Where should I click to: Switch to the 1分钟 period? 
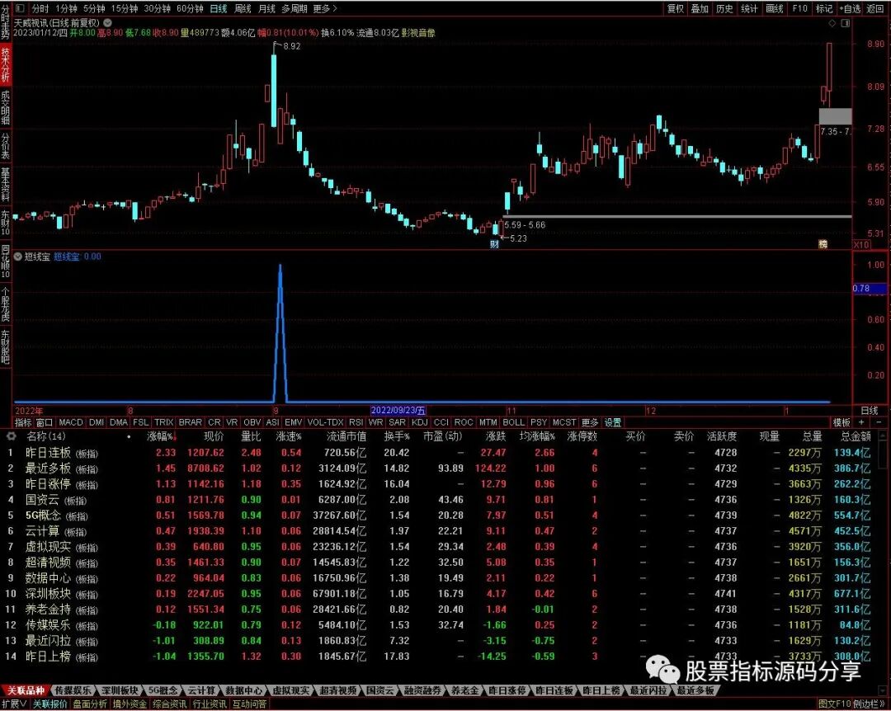67,8
